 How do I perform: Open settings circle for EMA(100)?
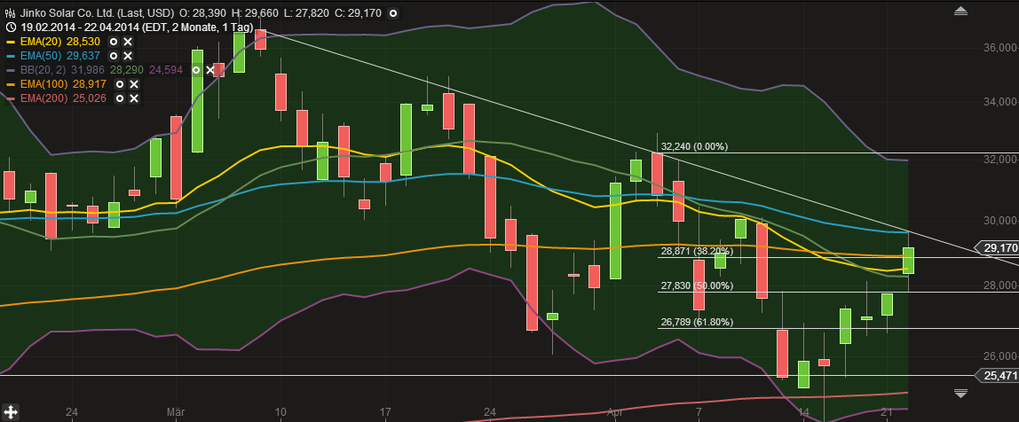tap(120, 84)
